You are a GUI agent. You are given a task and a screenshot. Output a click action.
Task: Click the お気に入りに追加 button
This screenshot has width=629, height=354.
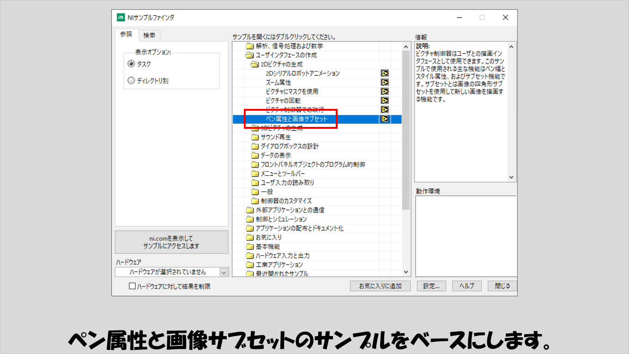pyautogui.click(x=380, y=286)
